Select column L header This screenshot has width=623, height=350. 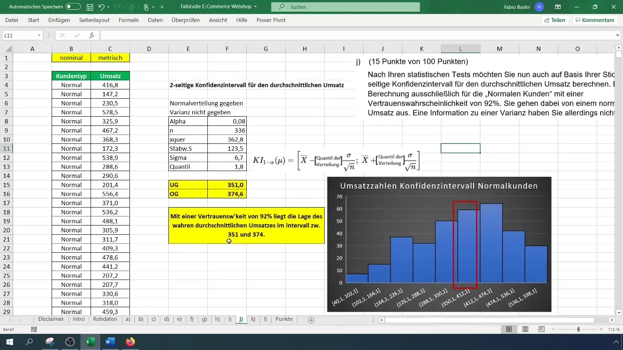pyautogui.click(x=460, y=49)
